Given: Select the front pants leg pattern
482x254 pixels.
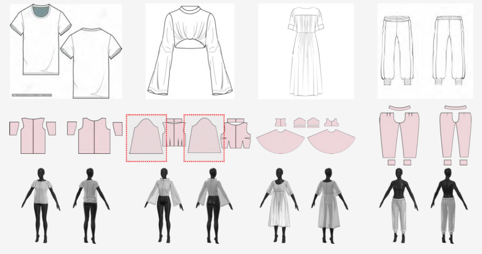Looking at the screenshot, I should click(399, 135).
